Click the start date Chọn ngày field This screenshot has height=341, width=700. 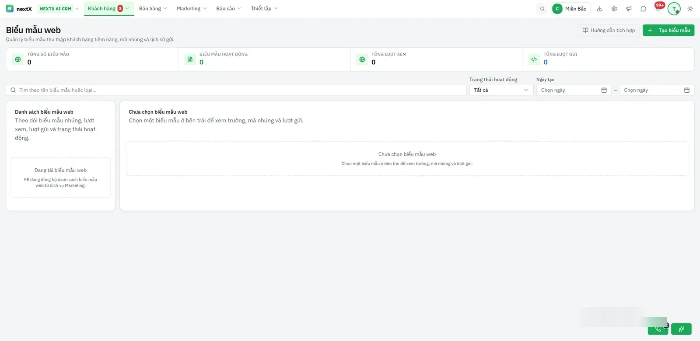(574, 90)
